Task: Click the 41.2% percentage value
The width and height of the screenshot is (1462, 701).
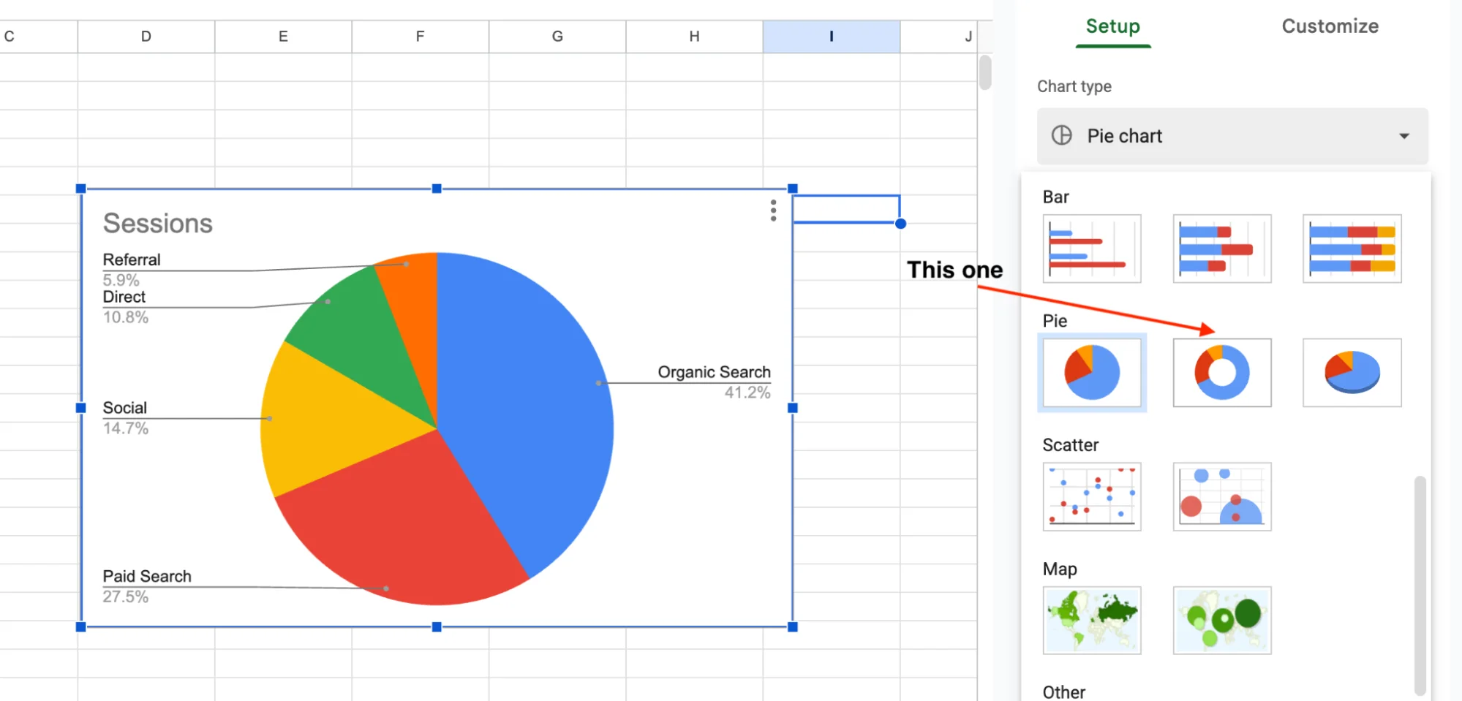Action: coord(747,393)
